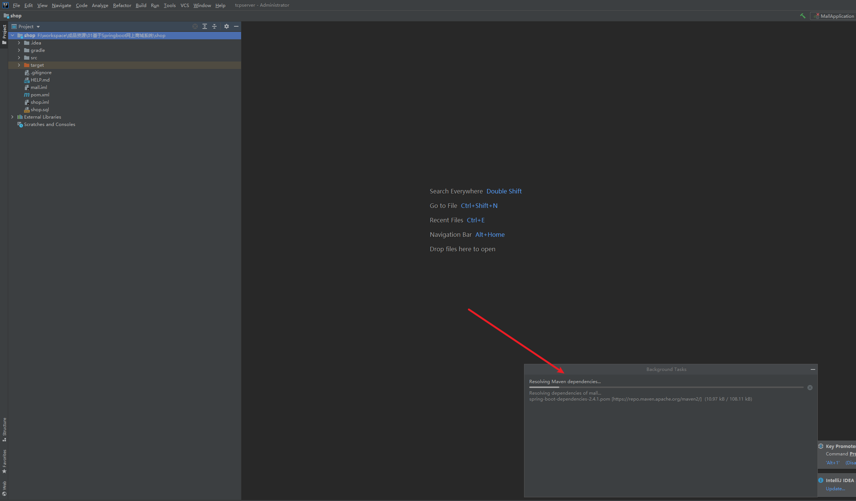Viewport: 856px width, 501px height.
Task: Open the Refactor menu
Action: tap(122, 5)
